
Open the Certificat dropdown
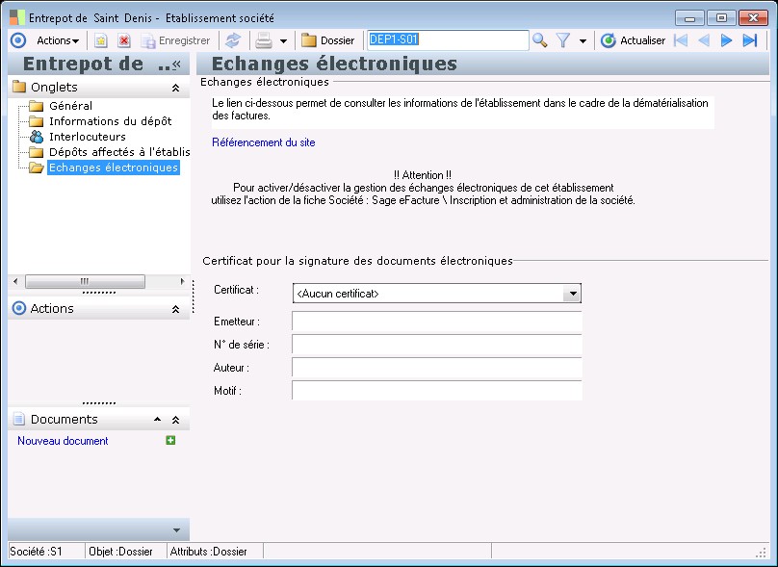coord(573,294)
